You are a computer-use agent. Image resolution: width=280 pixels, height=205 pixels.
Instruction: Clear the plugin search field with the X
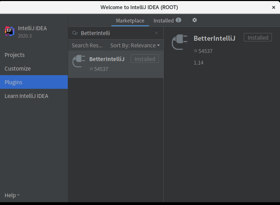tap(156, 33)
